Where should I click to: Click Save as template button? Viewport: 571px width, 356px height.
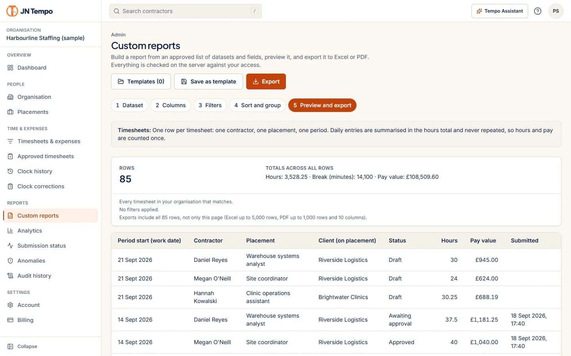point(209,81)
